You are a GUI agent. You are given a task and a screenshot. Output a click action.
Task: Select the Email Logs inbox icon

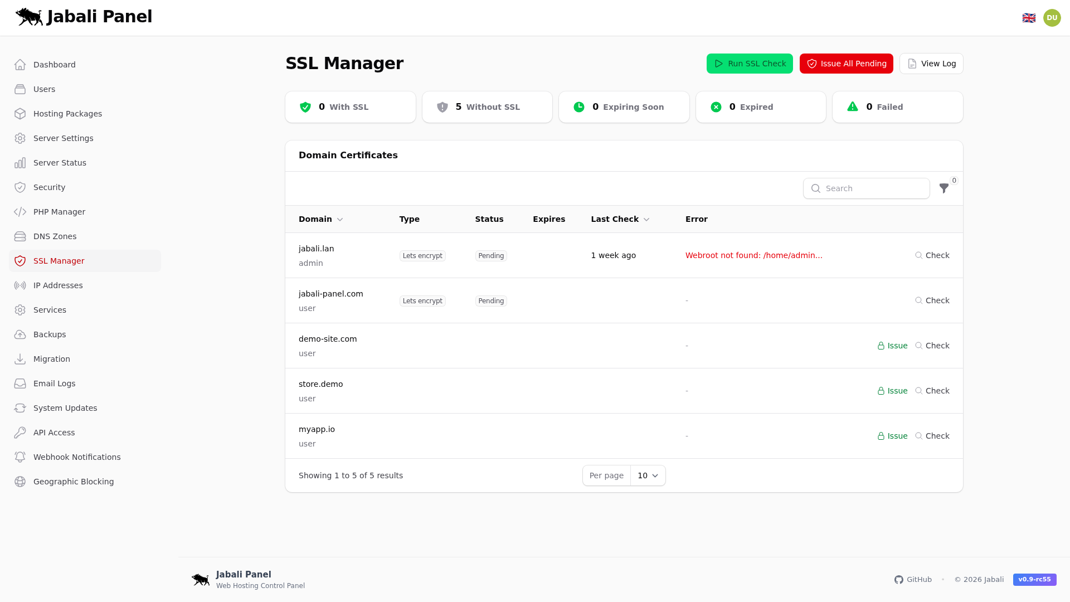click(x=20, y=383)
